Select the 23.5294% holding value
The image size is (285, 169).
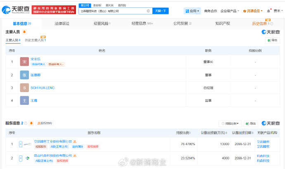(188, 158)
